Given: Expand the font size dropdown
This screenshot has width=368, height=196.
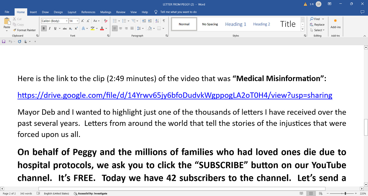Looking at the screenshot, I should (77, 21).
